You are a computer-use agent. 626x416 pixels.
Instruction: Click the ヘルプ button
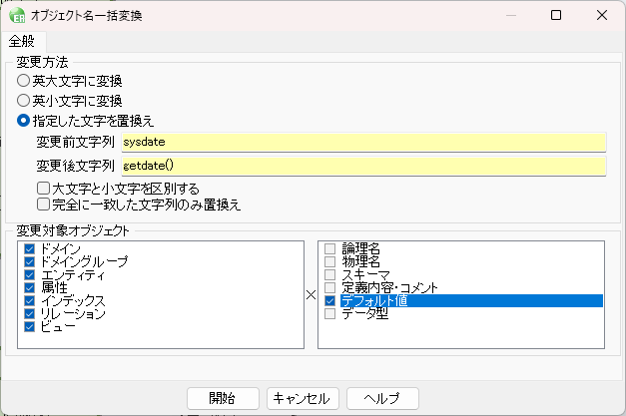(x=382, y=398)
